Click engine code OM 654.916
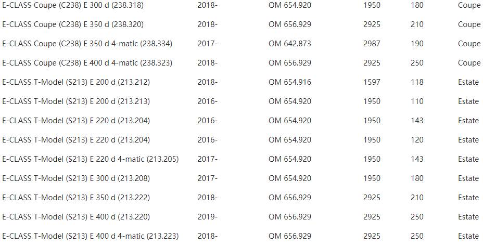 coord(289,82)
